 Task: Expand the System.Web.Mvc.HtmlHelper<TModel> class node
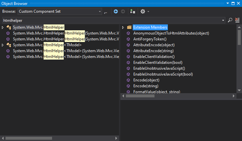click(x=3, y=45)
